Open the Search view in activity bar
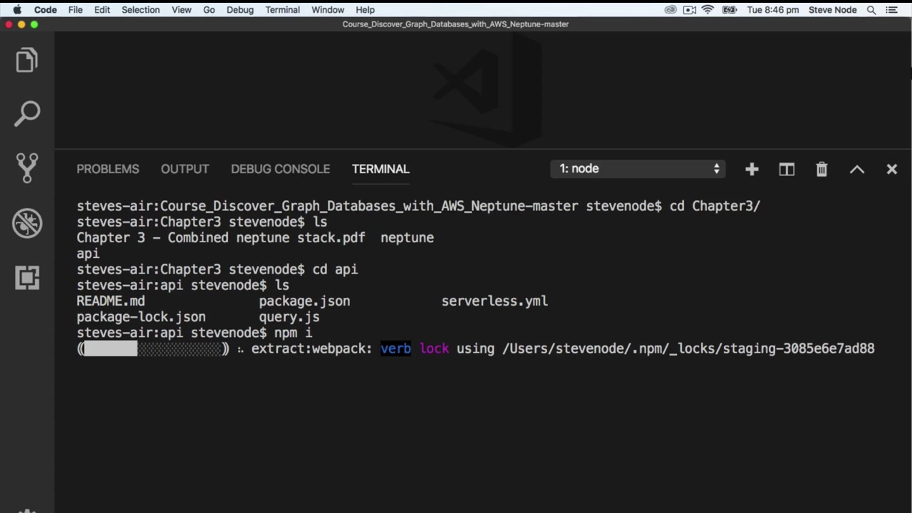Screen dimensions: 912x513 [27, 114]
